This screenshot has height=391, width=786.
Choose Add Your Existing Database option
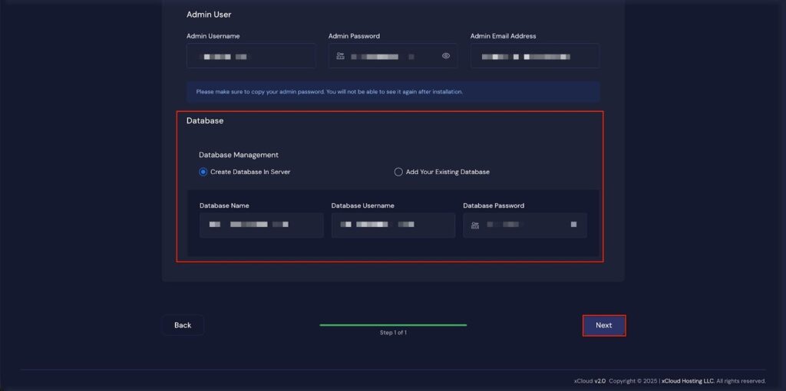[x=398, y=172]
